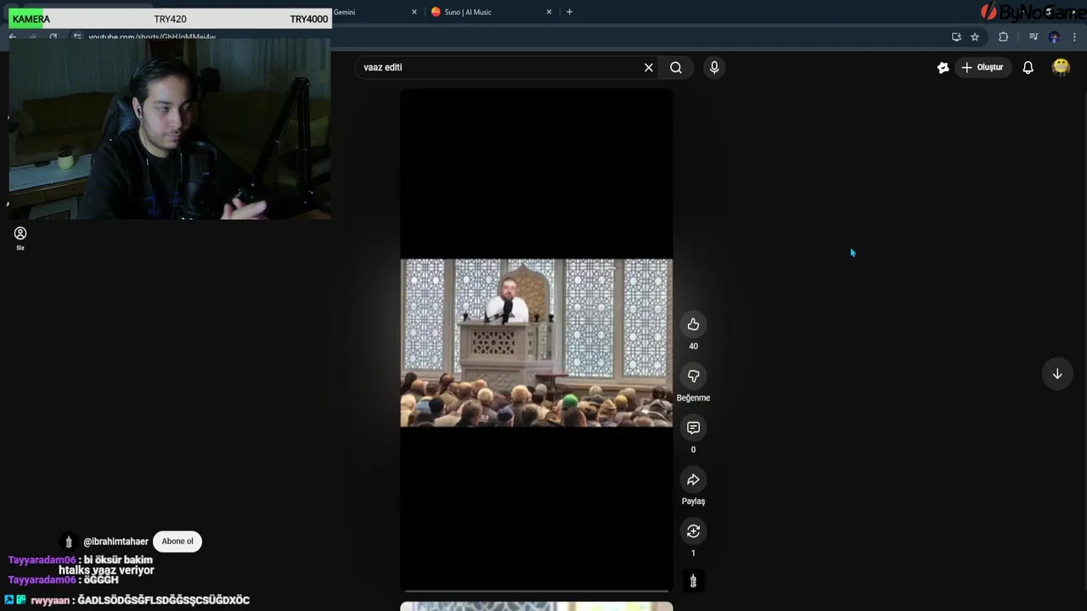The height and width of the screenshot is (611, 1087).
Task: Open the YouTube account avatar menu
Action: tap(1061, 67)
